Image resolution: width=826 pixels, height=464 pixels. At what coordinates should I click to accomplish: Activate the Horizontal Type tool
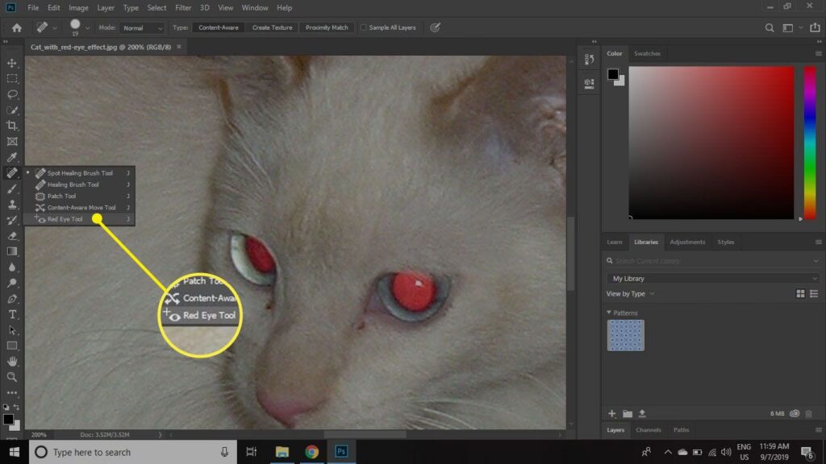point(12,314)
